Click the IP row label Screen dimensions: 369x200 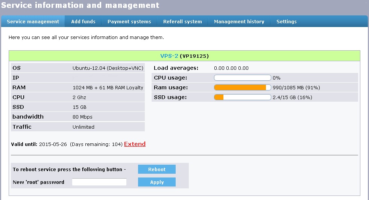coord(16,78)
